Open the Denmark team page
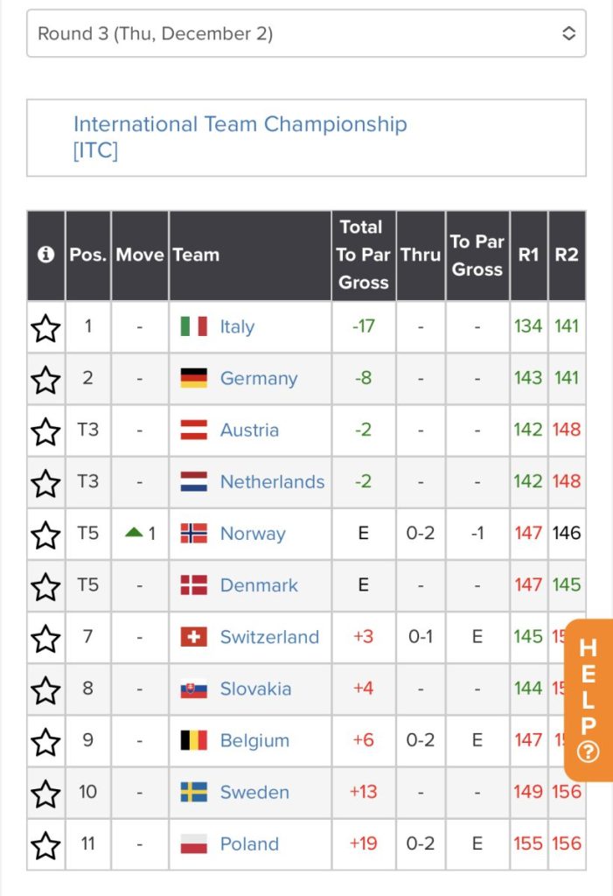 click(x=259, y=585)
